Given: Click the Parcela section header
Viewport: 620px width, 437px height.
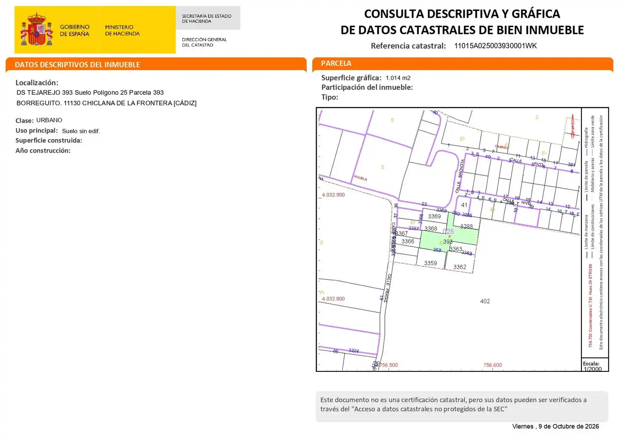Looking at the screenshot, I should point(463,64).
